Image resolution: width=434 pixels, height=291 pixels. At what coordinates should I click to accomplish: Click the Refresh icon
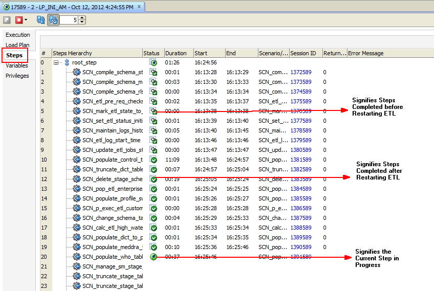[41, 20]
